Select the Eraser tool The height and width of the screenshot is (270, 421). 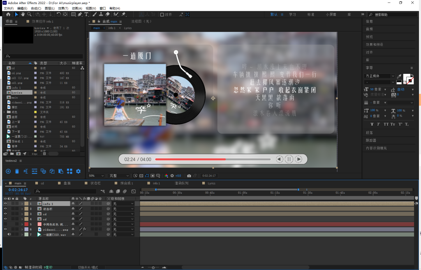(x=107, y=14)
